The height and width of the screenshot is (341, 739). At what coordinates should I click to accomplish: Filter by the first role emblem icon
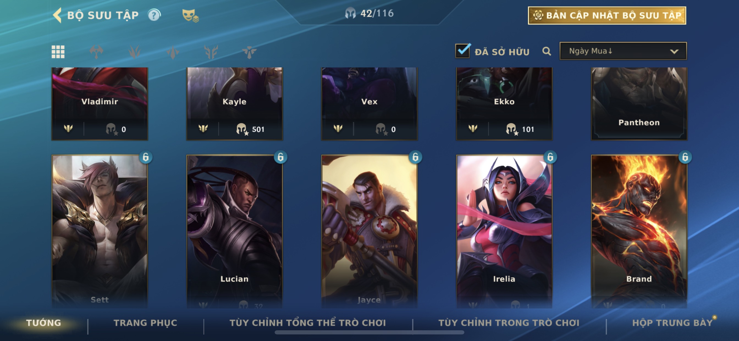[x=96, y=52]
